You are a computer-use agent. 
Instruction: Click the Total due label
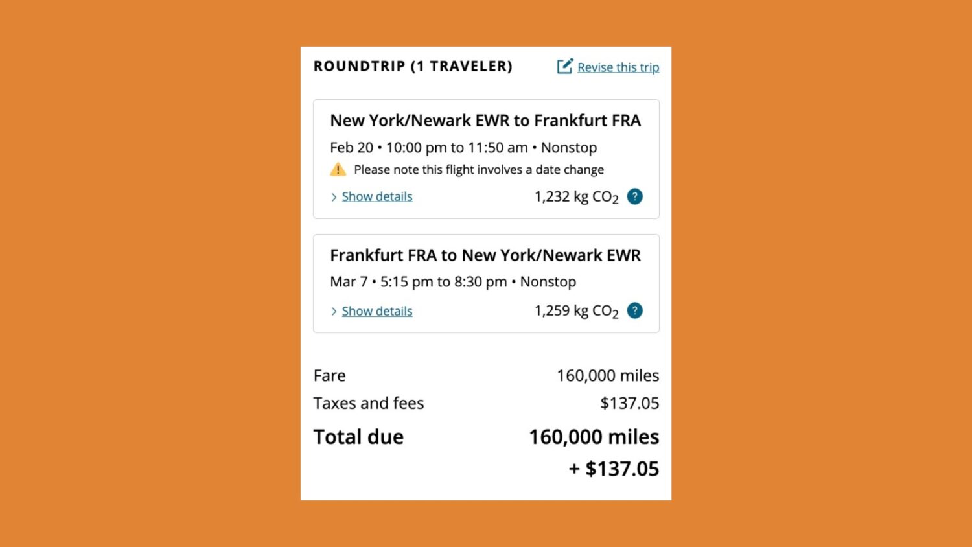pos(358,437)
